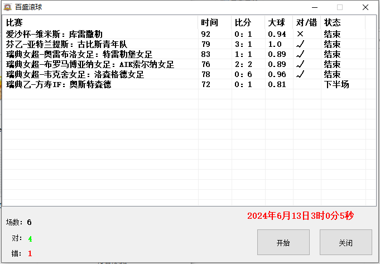Screen dimensions: 380x264
Task: Click 结束 status in 韦克舍女足 row
Action: click(x=332, y=74)
